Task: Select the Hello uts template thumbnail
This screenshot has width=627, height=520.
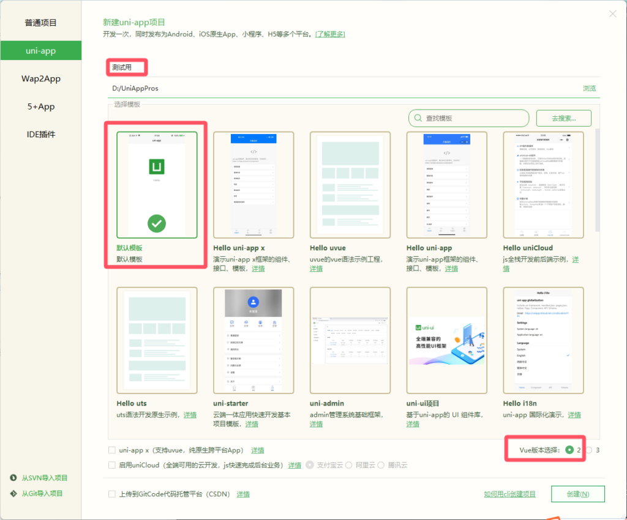Action: click(x=157, y=340)
